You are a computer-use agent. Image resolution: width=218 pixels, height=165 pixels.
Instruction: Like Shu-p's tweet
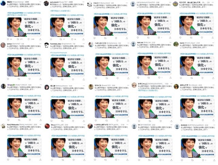74,160
